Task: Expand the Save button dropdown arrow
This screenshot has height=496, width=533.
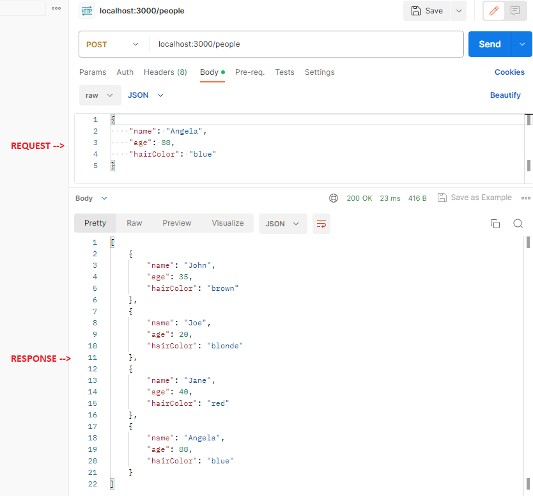Action: 459,11
